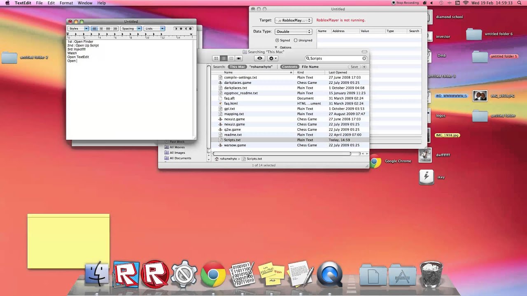The image size is (527, 296).
Task: Open the binary numbers app in Dock
Action: click(242, 274)
